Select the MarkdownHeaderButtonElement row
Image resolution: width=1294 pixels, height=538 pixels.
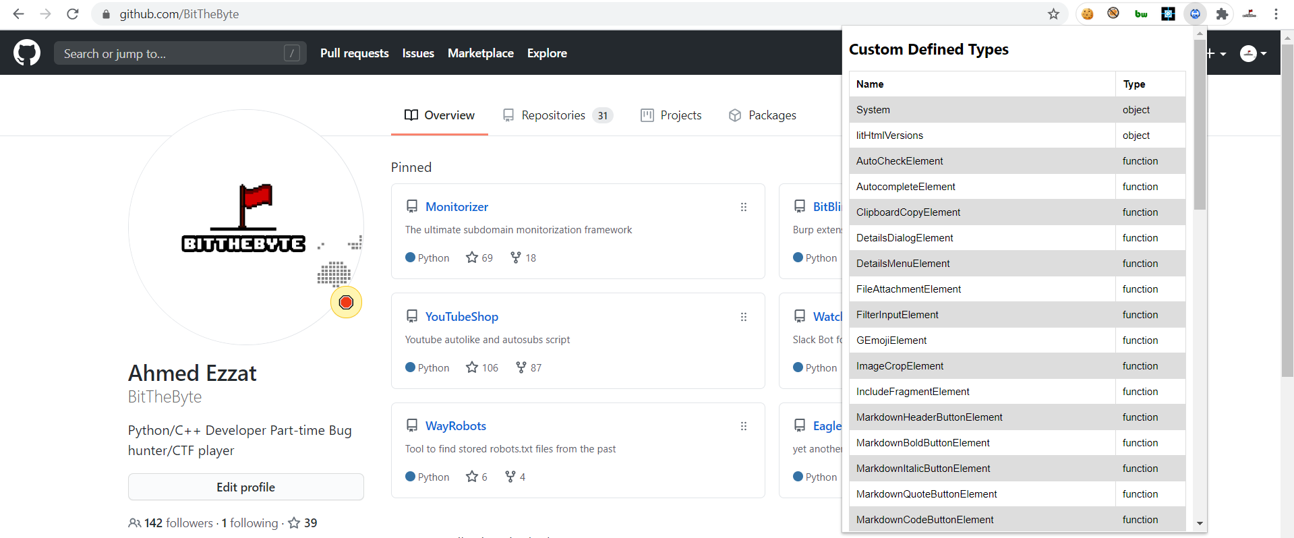[x=1018, y=417]
